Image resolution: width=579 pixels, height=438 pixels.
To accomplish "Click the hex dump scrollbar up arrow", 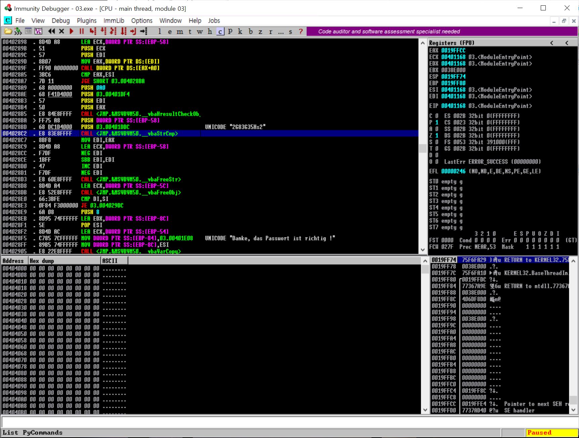I will (x=425, y=261).
